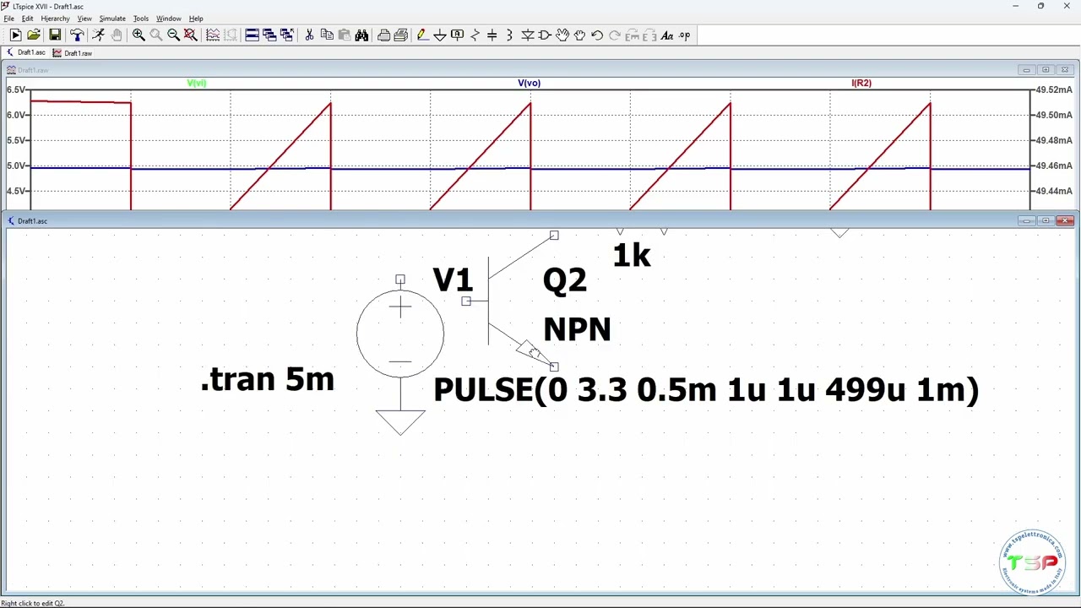Screen dimensions: 1081x608
Task: Select the Cut scissors icon
Action: click(309, 35)
